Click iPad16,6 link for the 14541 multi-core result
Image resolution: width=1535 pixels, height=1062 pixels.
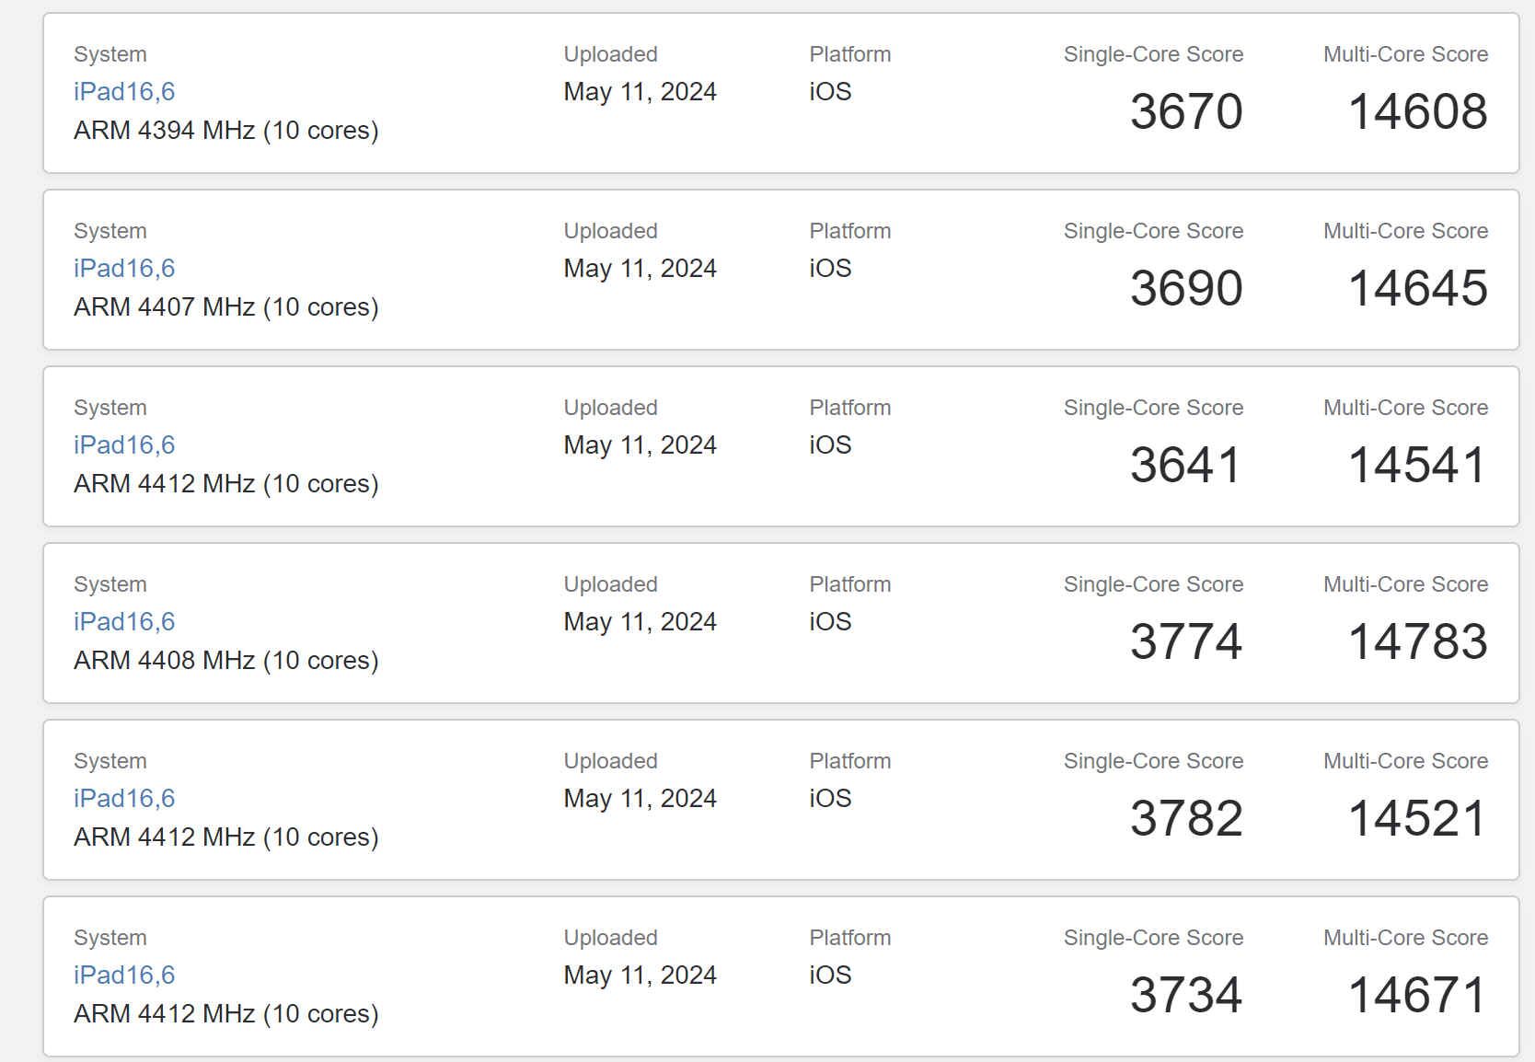(x=124, y=445)
